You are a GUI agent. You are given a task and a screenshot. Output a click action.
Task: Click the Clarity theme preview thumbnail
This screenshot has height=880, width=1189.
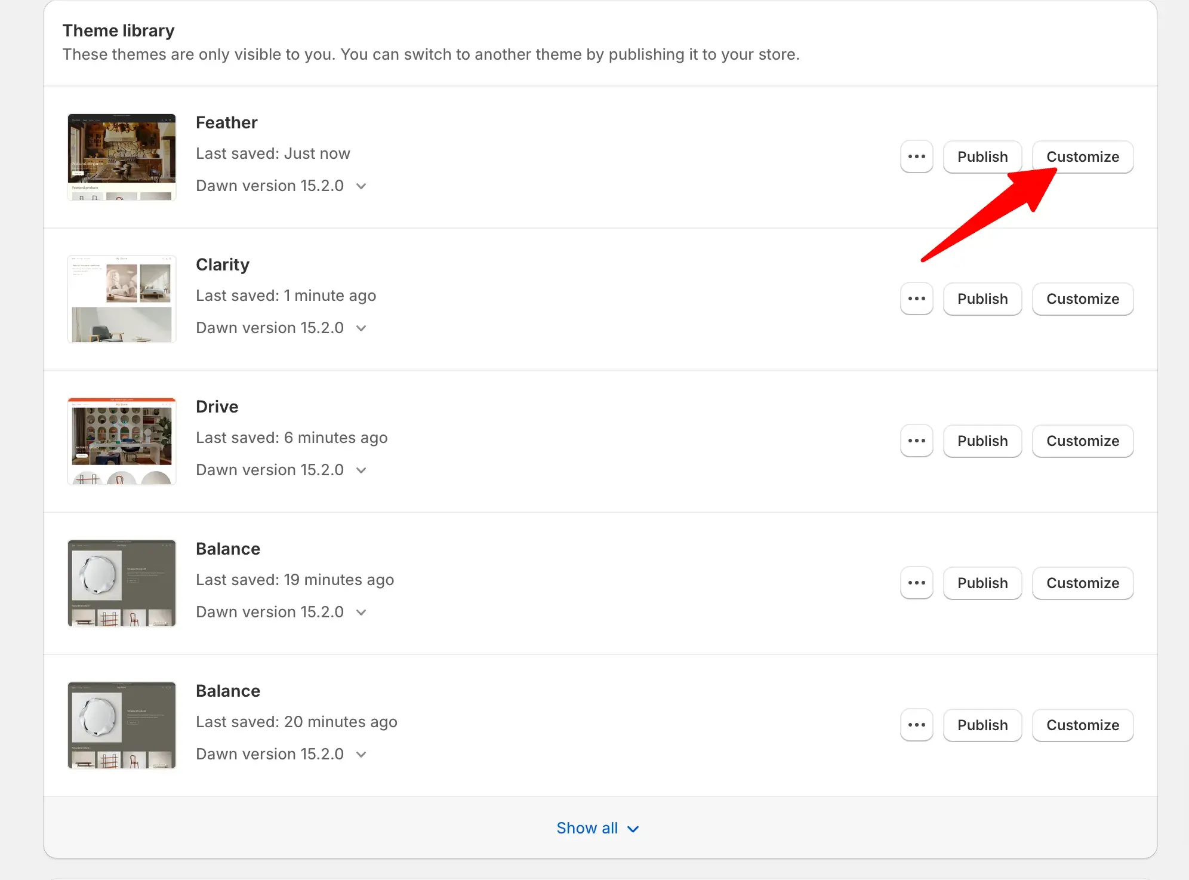click(x=122, y=299)
